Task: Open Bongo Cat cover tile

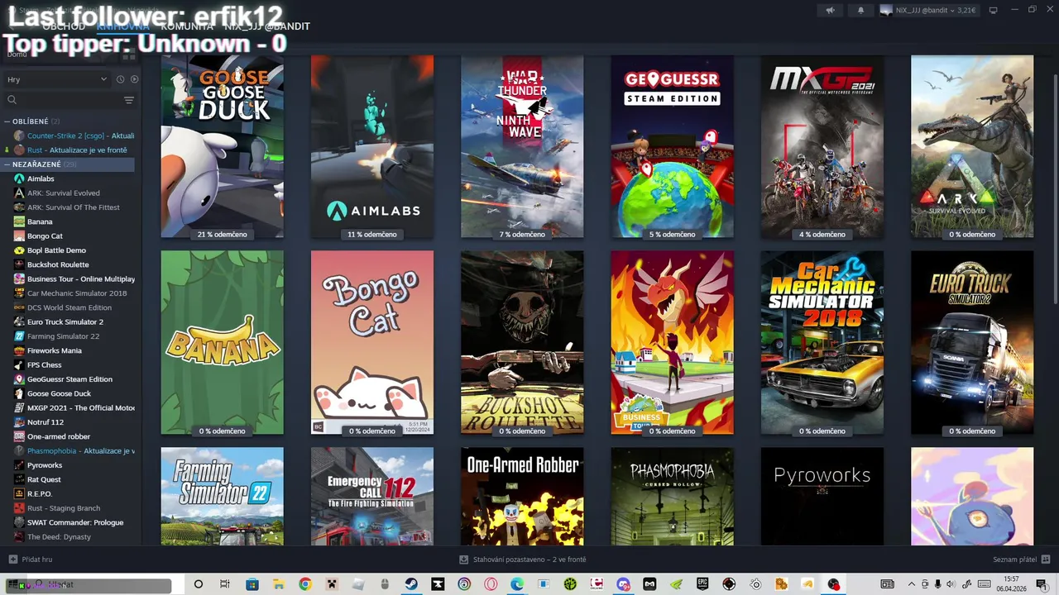Action: [372, 343]
